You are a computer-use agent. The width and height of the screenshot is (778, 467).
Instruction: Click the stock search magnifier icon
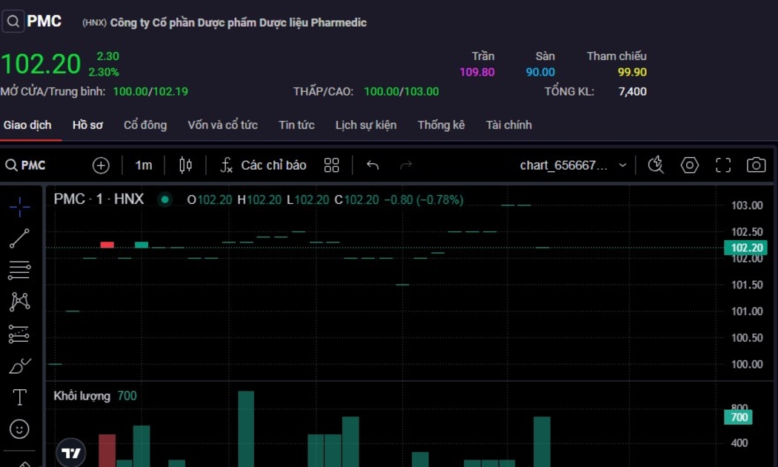[13, 21]
